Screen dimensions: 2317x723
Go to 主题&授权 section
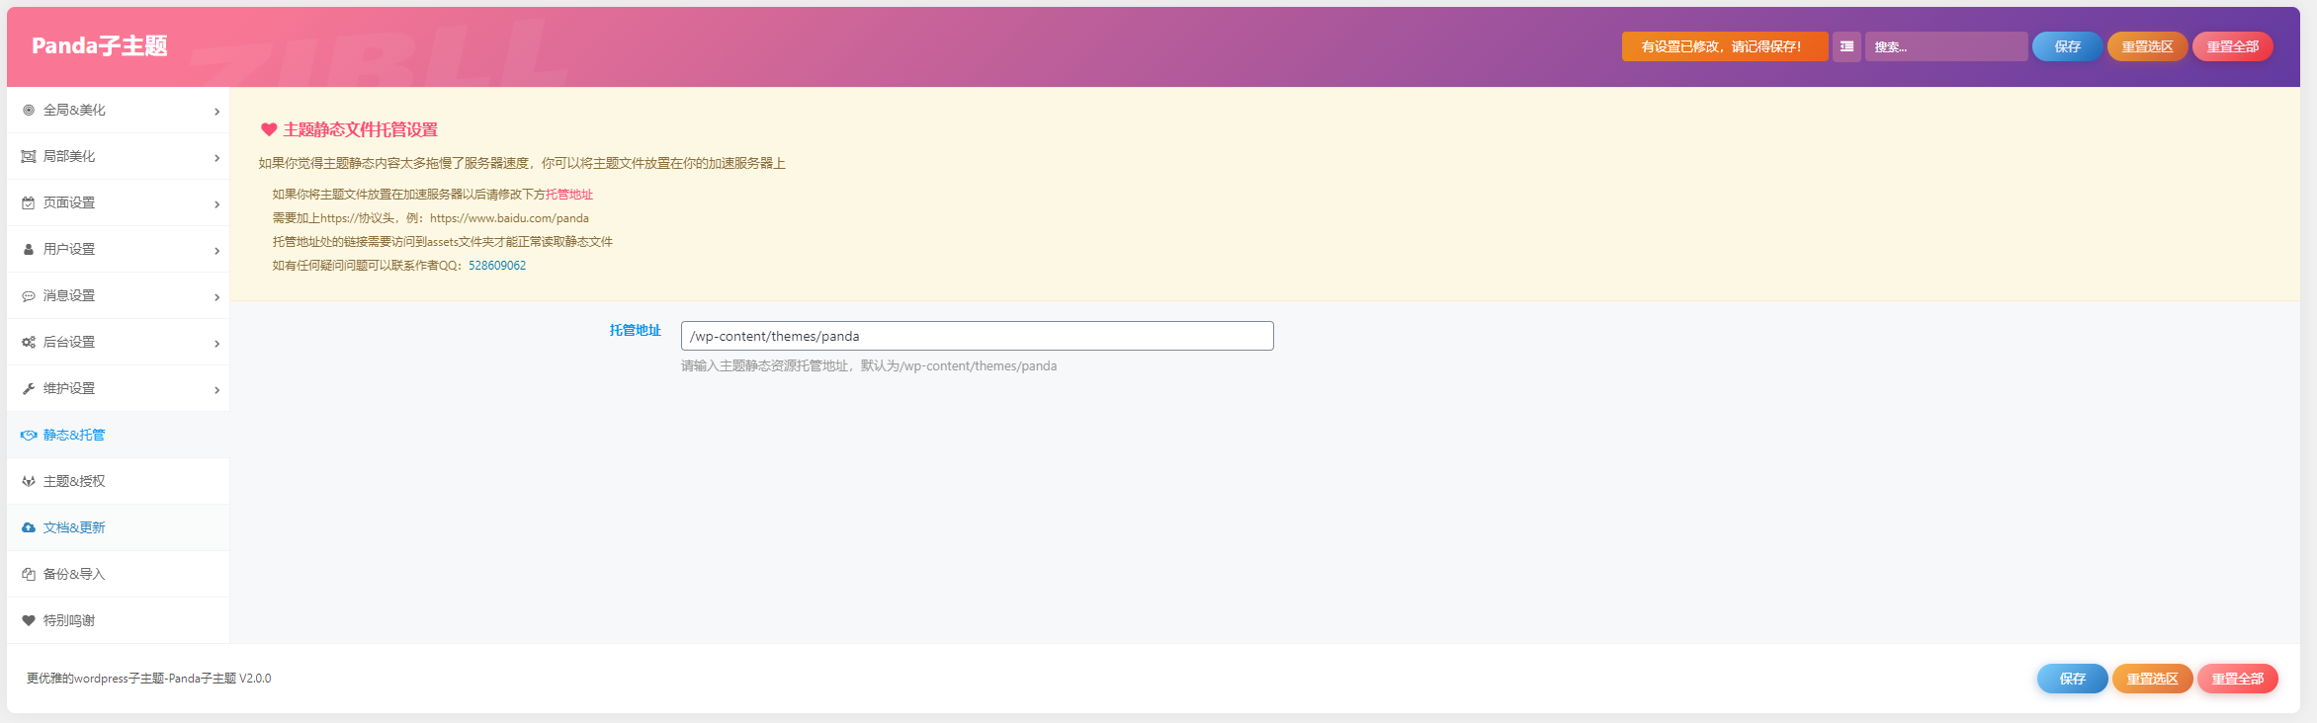pos(119,481)
